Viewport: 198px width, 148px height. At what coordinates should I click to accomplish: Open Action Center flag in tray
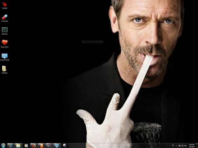(179, 146)
